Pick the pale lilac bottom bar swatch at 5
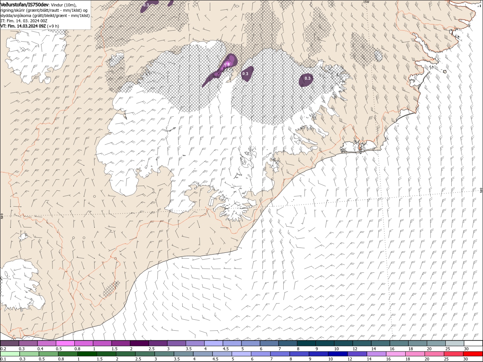This screenshot has height=362, width=483. 241,354
